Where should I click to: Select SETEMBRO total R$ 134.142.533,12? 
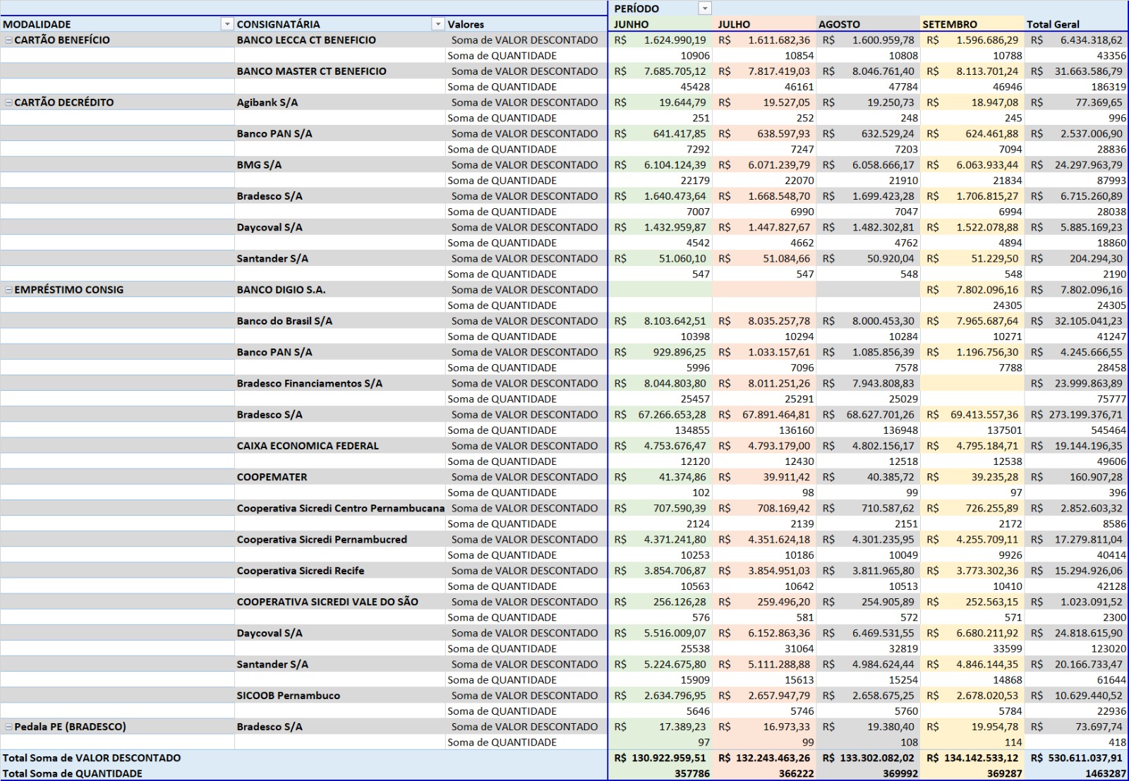point(973,758)
